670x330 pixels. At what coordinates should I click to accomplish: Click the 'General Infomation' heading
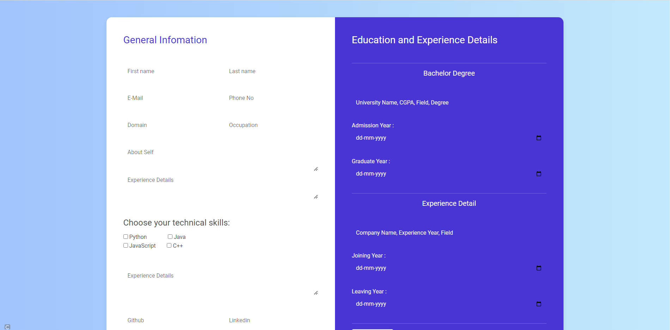pos(165,40)
